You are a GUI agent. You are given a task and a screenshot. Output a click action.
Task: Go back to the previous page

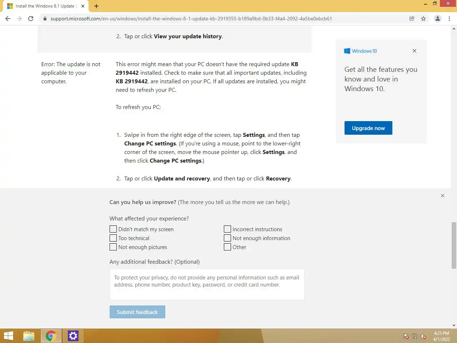coord(8,19)
